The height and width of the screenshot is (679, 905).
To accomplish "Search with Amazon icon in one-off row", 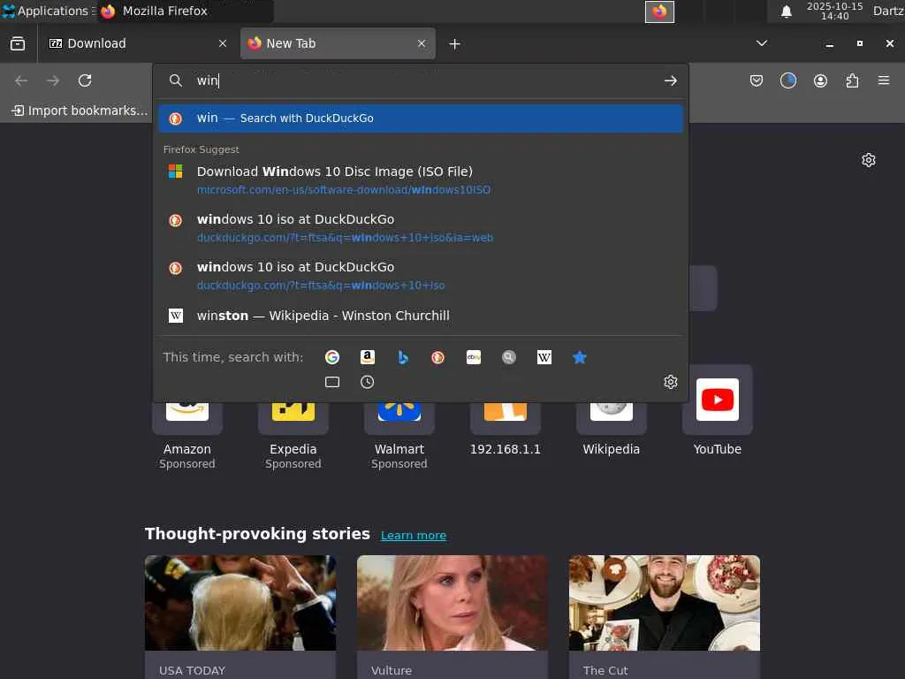I will (x=367, y=357).
